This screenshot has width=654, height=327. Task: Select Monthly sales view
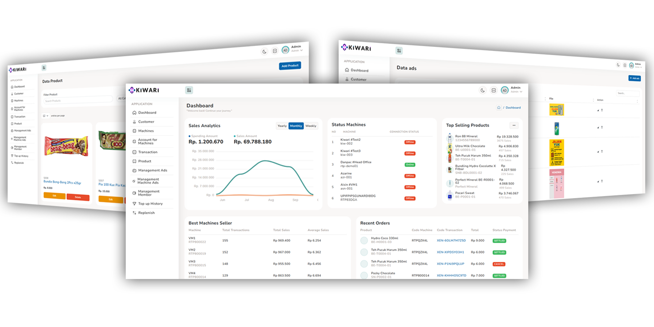pos(296,126)
